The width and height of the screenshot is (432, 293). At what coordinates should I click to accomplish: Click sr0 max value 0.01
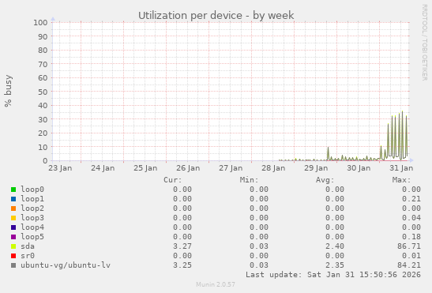pyautogui.click(x=411, y=256)
